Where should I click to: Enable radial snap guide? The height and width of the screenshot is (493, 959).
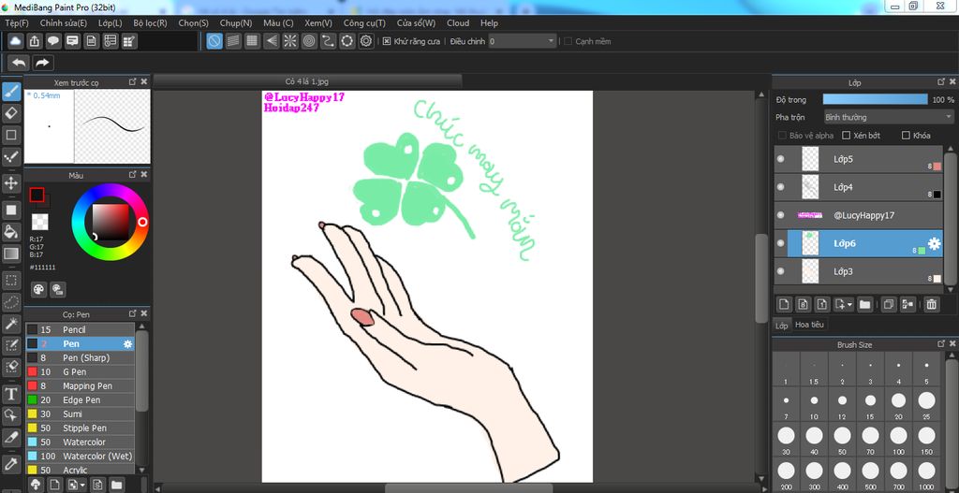tap(290, 41)
